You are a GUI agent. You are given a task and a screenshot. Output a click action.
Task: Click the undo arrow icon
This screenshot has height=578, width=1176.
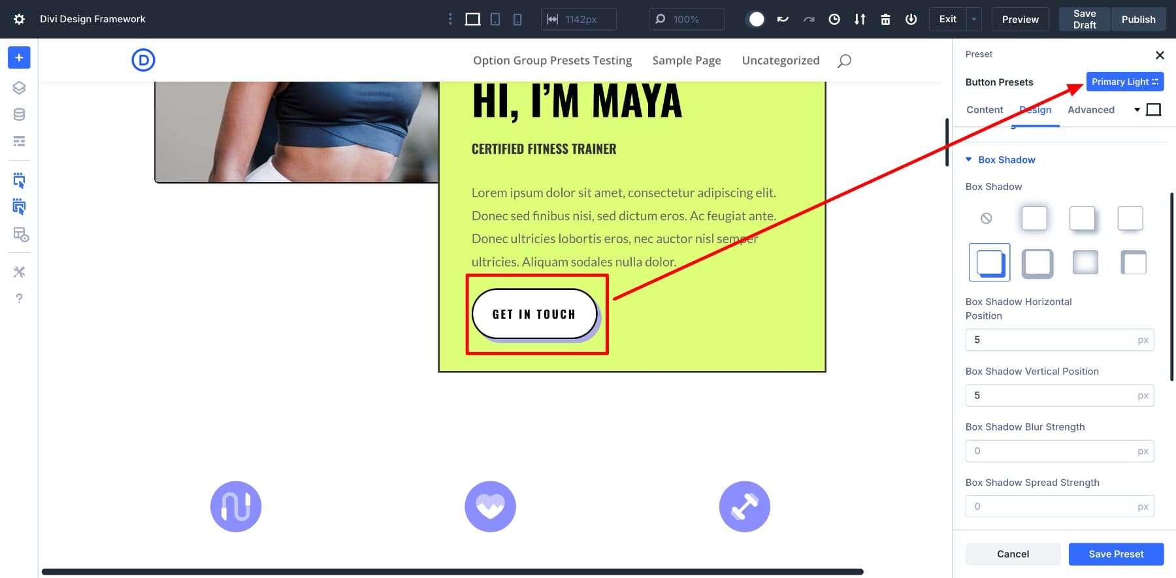[783, 19]
